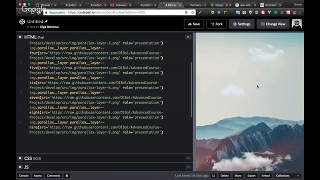Click the Embed button
This screenshot has width=320, height=180.
tap(265, 175)
